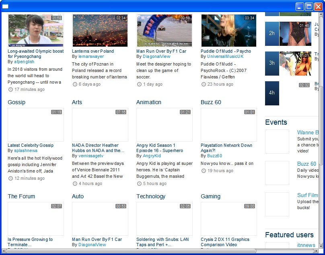
Task: Click the 4h time badge in sidebar
Action: coord(272,93)
